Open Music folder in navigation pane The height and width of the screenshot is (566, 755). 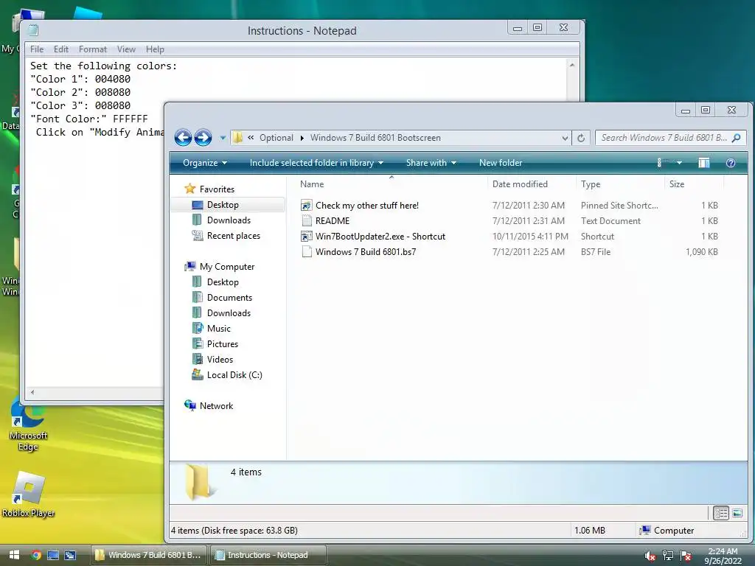pos(218,328)
